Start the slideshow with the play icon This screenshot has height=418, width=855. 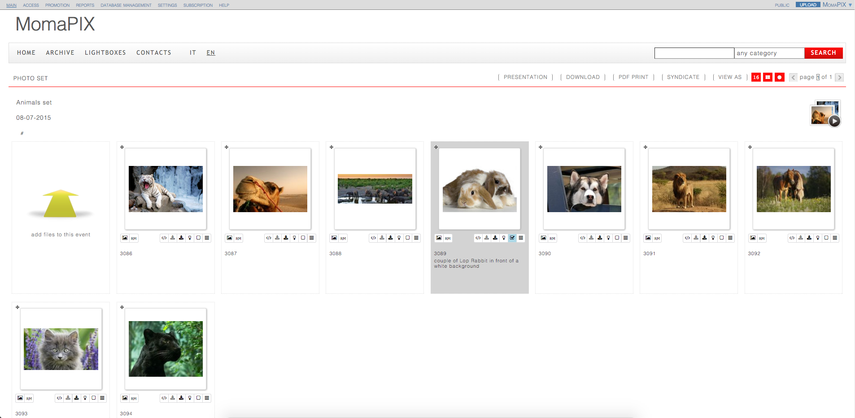coord(834,121)
